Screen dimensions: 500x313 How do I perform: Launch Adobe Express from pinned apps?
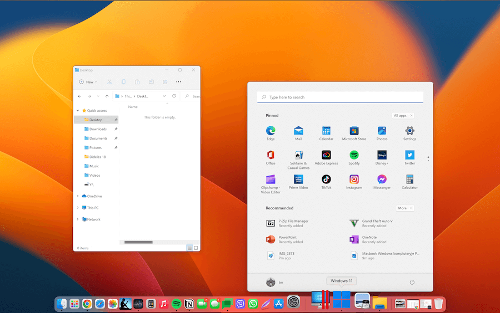point(326,157)
